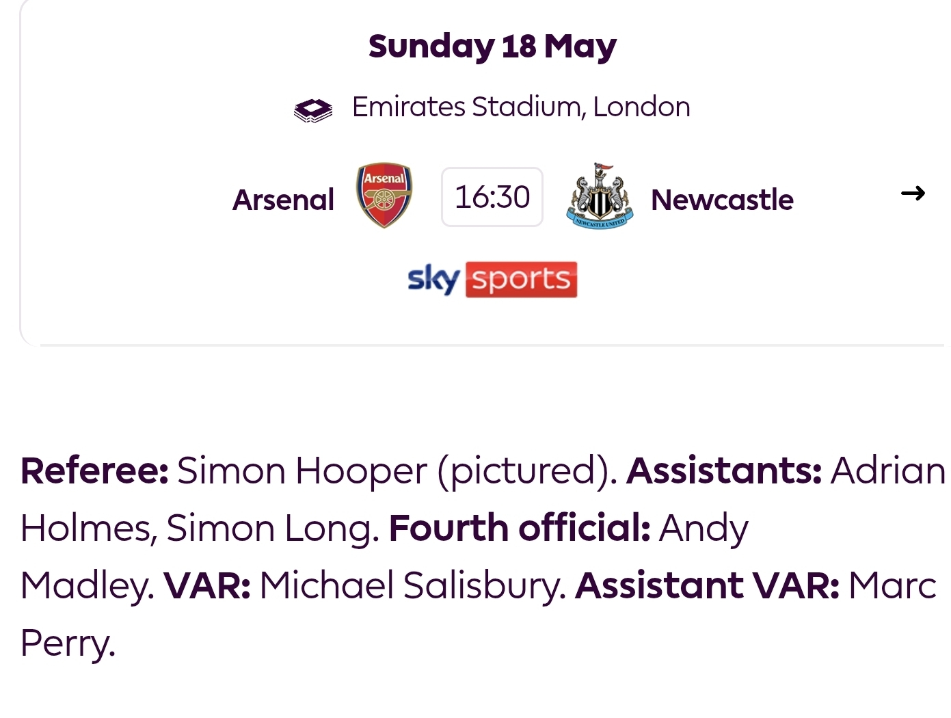Image resolution: width=951 pixels, height=718 pixels.
Task: Click the Sky Sports broadcaster logo
Action: point(492,279)
